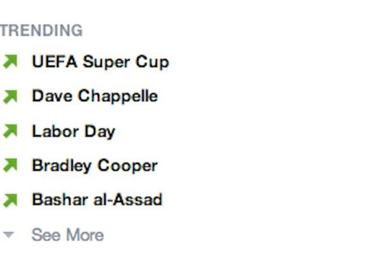Open the Bashar al-Assad trending topic

pos(97,200)
